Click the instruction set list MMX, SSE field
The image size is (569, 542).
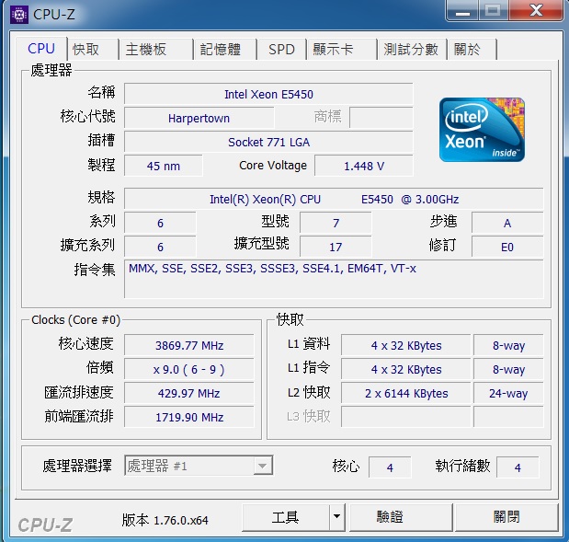click(x=334, y=279)
